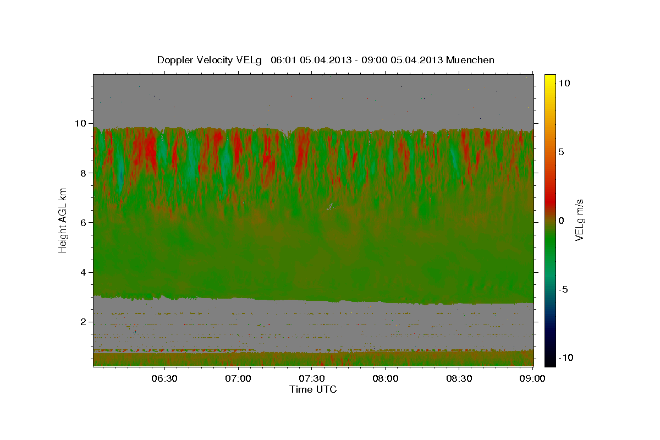Click the plot title "Doppler Velocity VELg"

(x=210, y=60)
